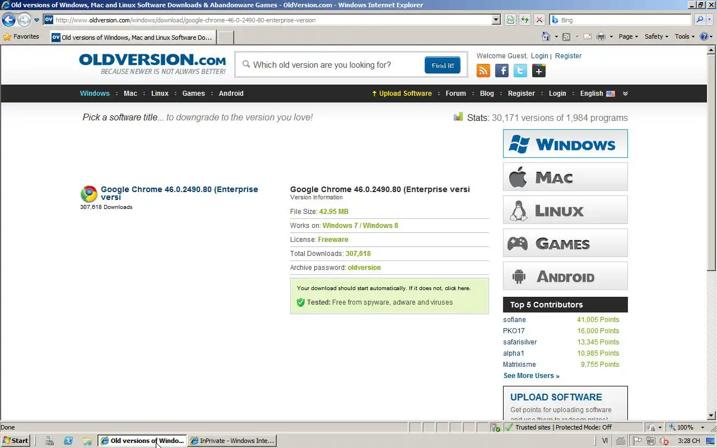Image resolution: width=717 pixels, height=448 pixels.
Task: Open the recent pages dropdown arrow
Action: (36, 20)
